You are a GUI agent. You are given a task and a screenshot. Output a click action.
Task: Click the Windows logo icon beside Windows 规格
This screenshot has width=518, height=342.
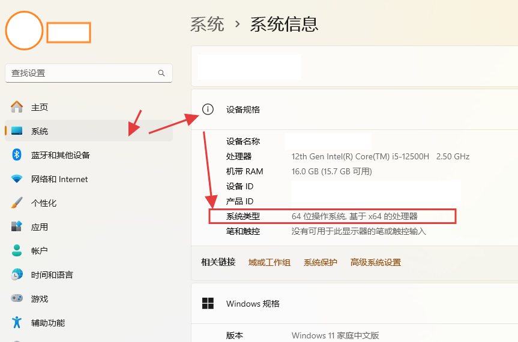208,304
